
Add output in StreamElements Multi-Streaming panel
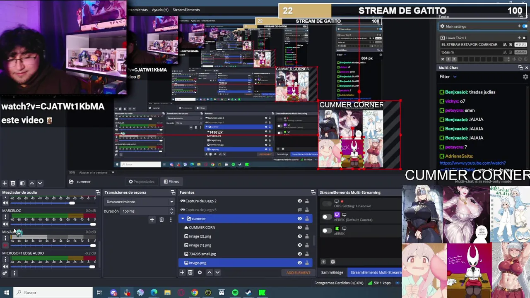[323, 262]
